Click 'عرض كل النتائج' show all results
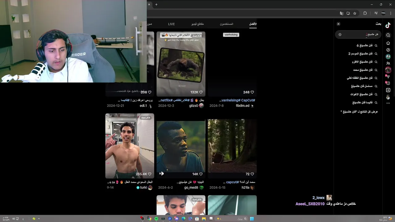 (359, 112)
